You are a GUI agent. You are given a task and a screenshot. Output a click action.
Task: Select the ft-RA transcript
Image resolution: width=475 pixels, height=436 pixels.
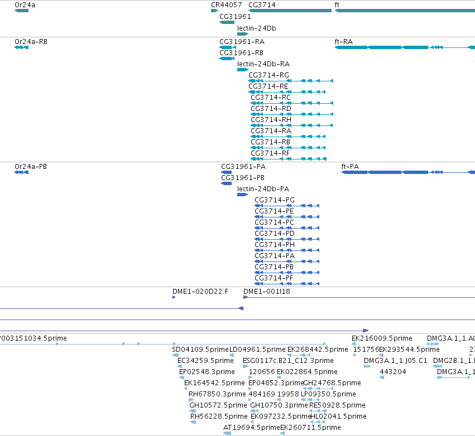coord(405,47)
